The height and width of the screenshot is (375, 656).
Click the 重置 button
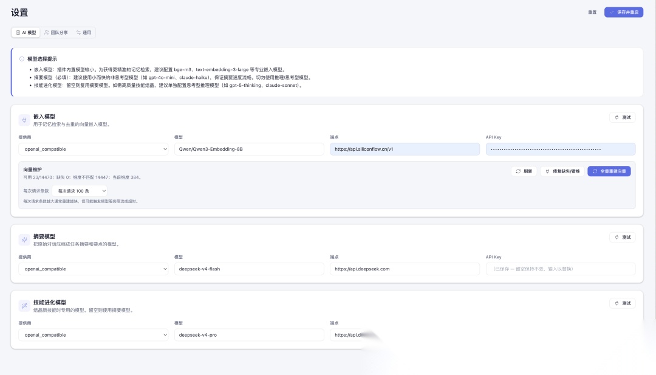coord(592,12)
